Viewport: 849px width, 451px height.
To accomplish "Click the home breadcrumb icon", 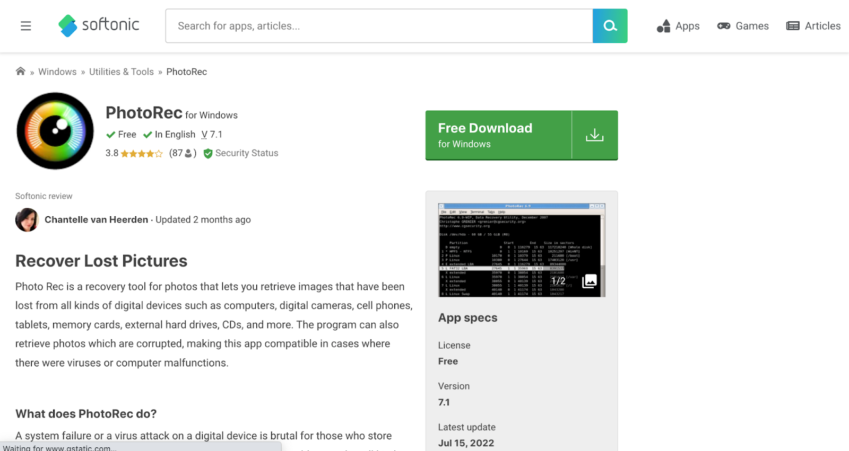I will 21,72.
